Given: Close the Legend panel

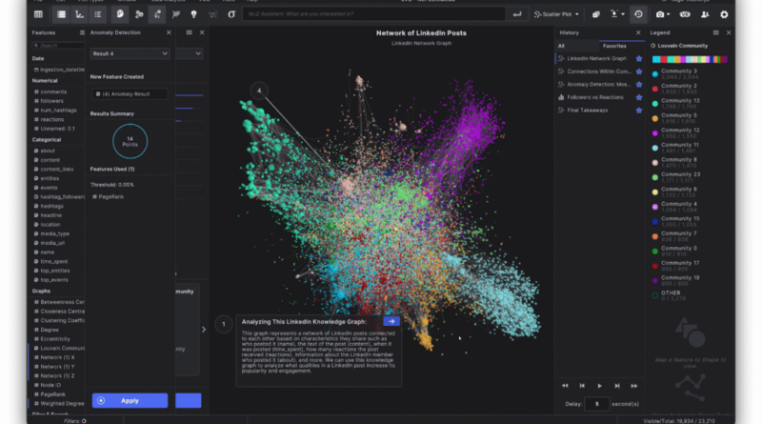Looking at the screenshot, I should [x=729, y=32].
